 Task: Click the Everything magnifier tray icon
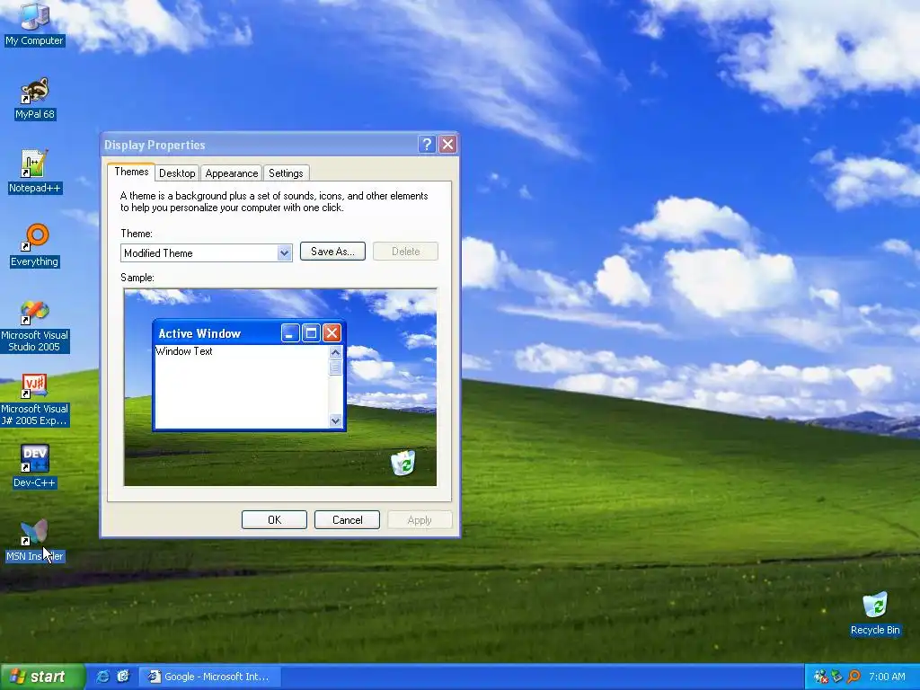pos(854,677)
